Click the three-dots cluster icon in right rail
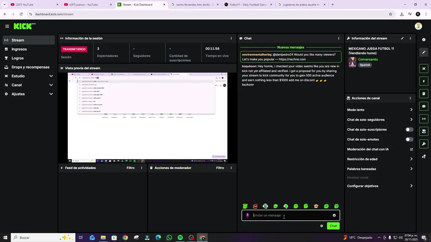The image size is (431, 242). [424, 157]
